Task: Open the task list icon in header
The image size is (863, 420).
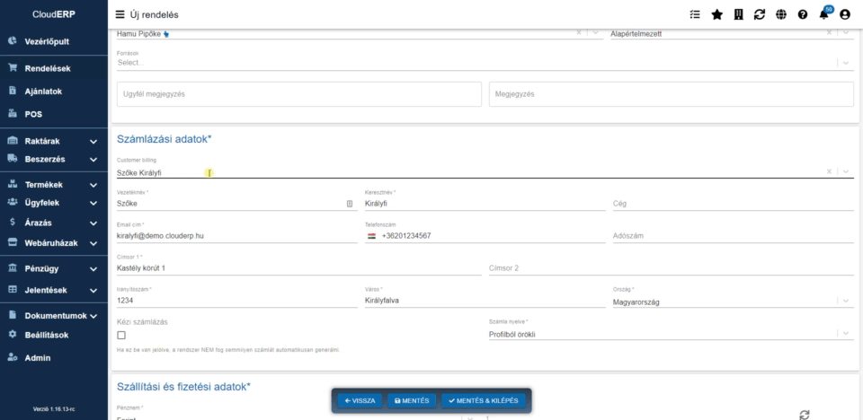Action: pos(694,14)
